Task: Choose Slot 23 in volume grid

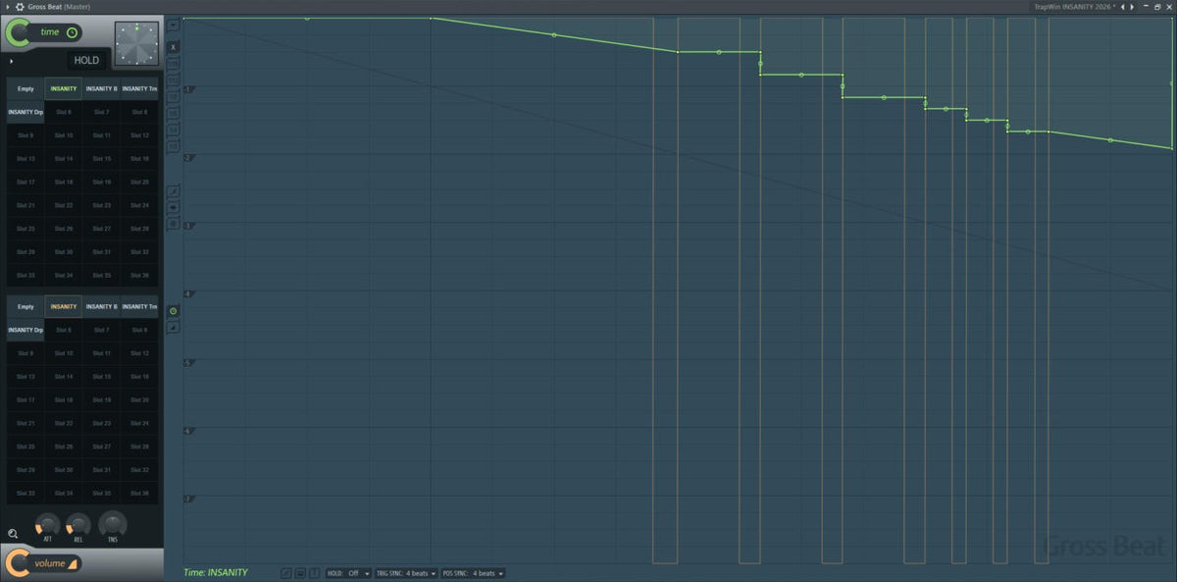Action: (x=101, y=423)
